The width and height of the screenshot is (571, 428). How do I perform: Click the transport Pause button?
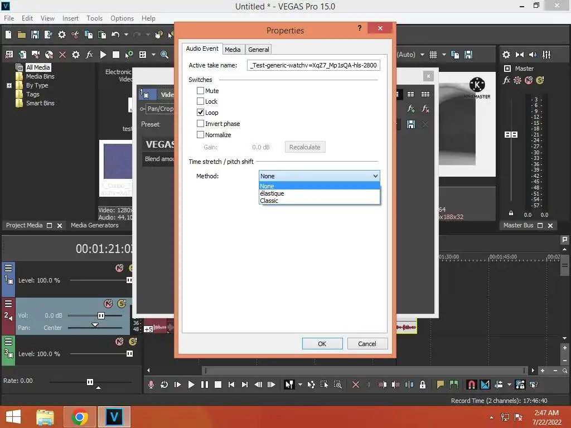[x=205, y=385]
